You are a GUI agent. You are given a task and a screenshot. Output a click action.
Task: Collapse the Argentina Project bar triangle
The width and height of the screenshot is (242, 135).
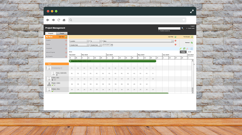coord(70,61)
